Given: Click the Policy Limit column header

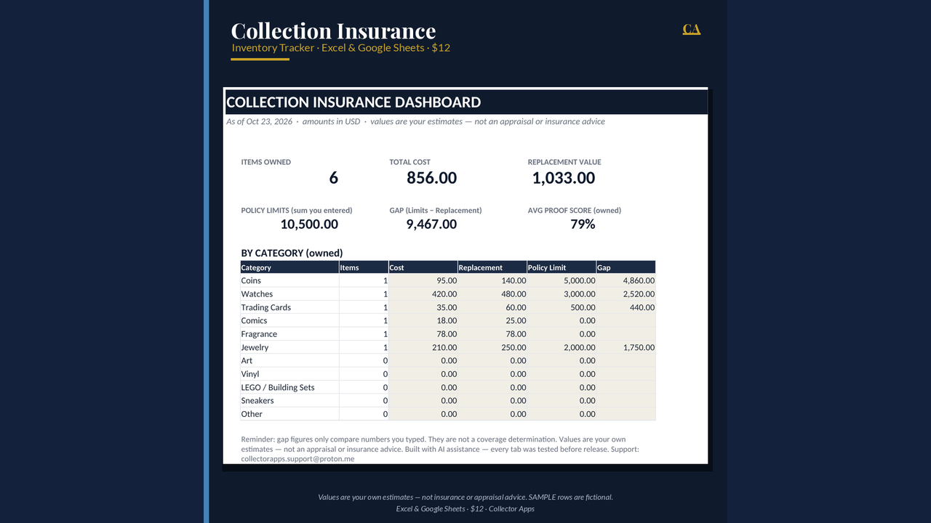Looking at the screenshot, I should pyautogui.click(x=562, y=267).
